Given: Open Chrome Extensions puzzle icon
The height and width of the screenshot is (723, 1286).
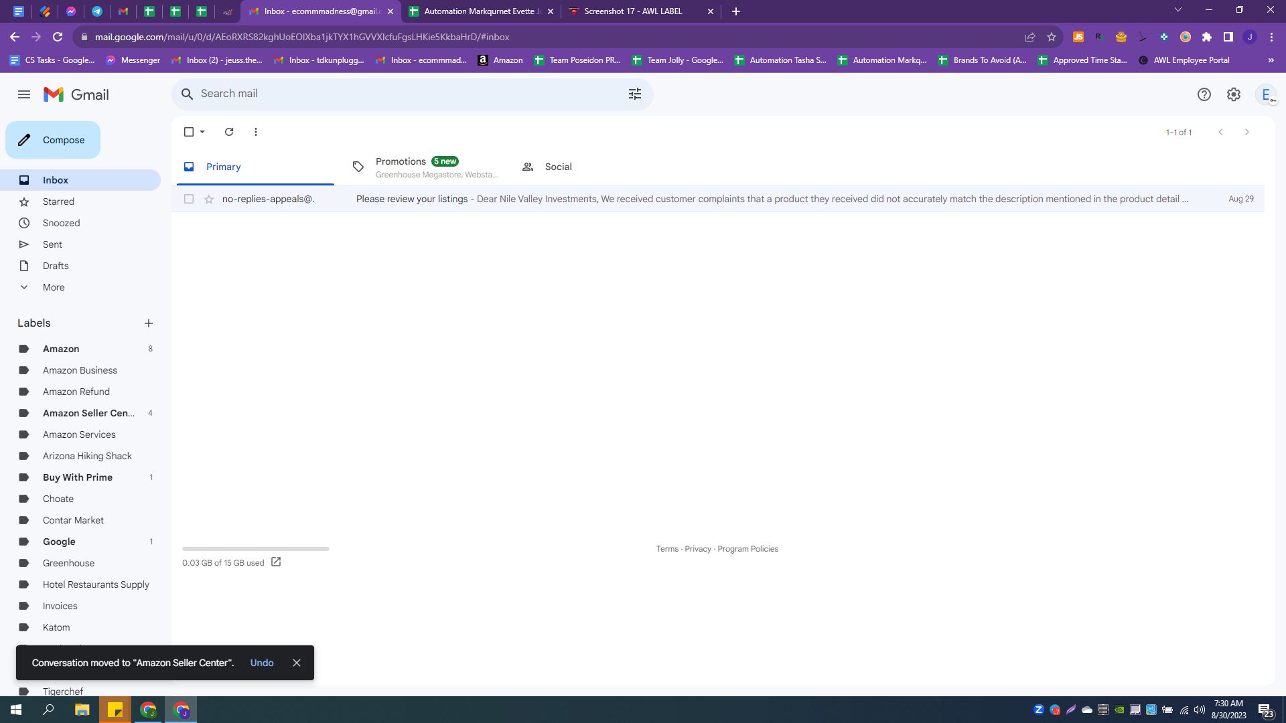Looking at the screenshot, I should (1207, 37).
